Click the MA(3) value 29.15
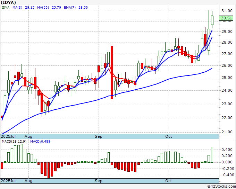This screenshot has height=189, width=236. click(x=29, y=8)
